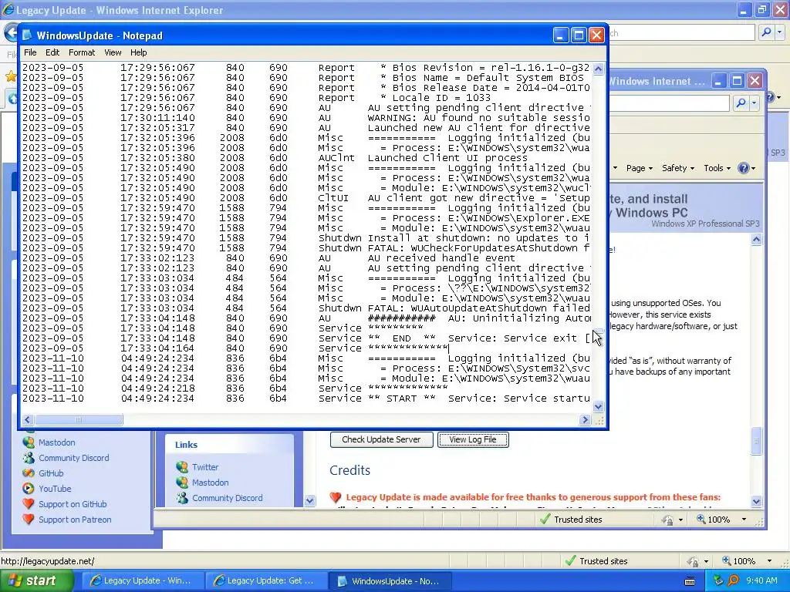Click Notepad's horizontal scrollbar left arrow
The height and width of the screenshot is (592, 790).
27,419
